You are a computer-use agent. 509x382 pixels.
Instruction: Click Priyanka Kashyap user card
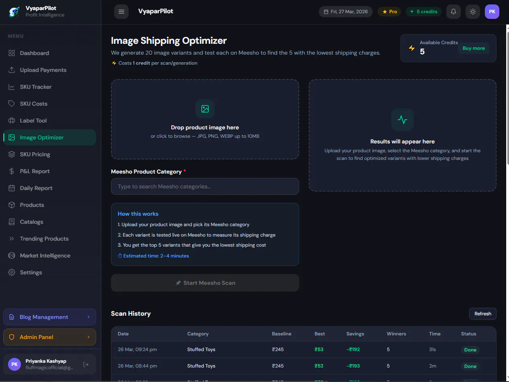point(50,364)
